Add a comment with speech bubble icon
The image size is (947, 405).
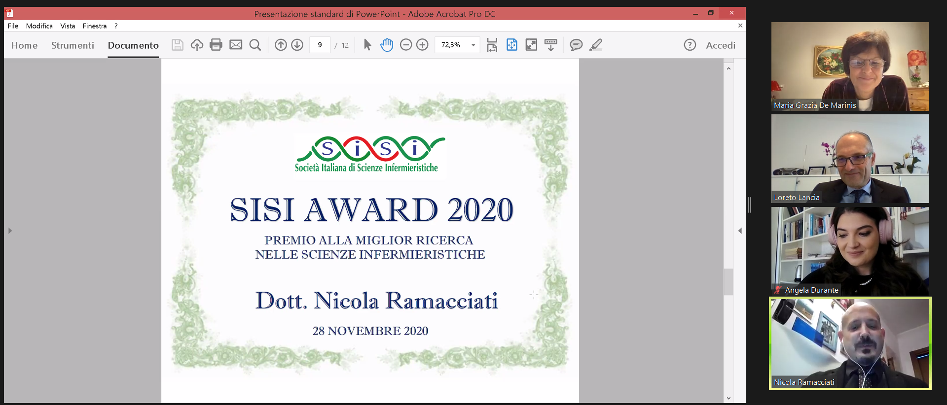[576, 45]
